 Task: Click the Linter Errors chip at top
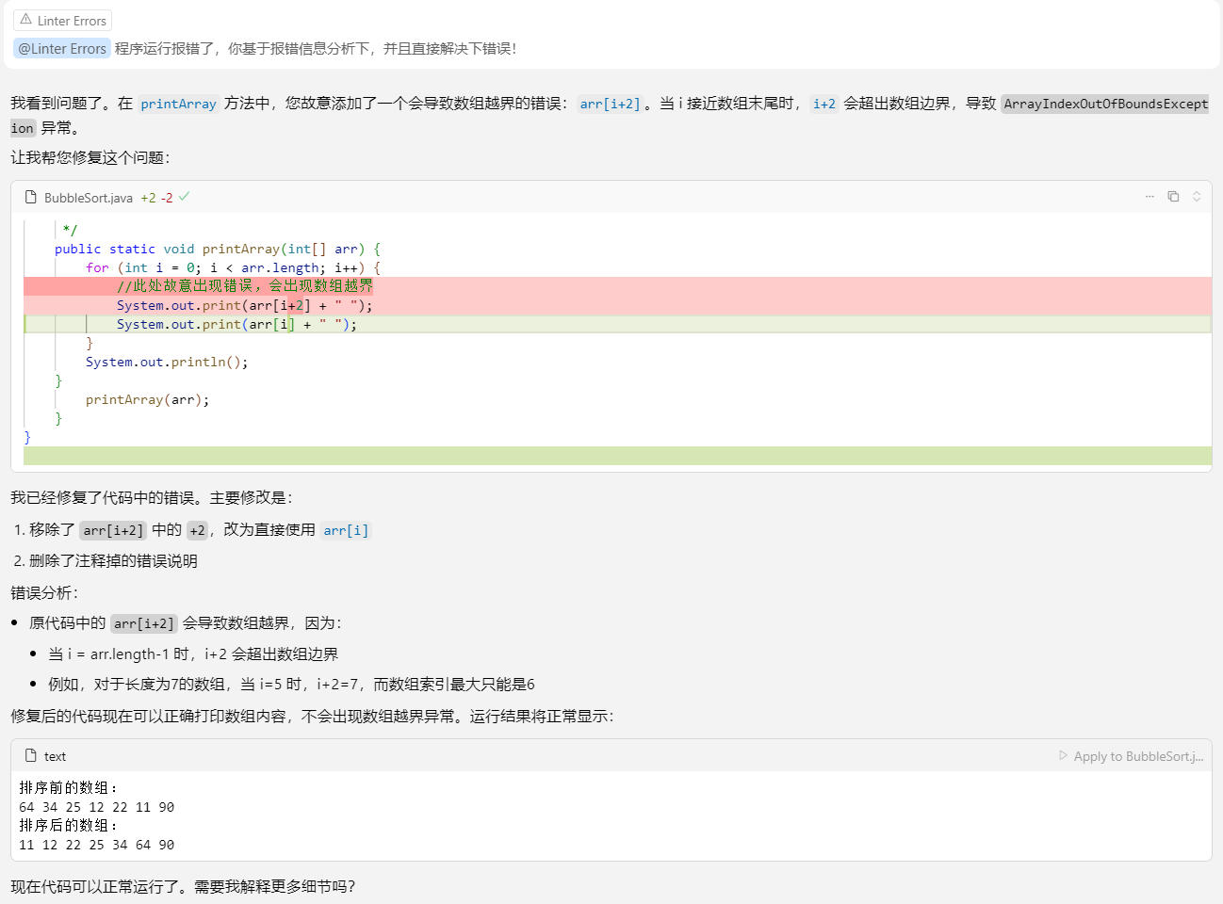[x=62, y=20]
